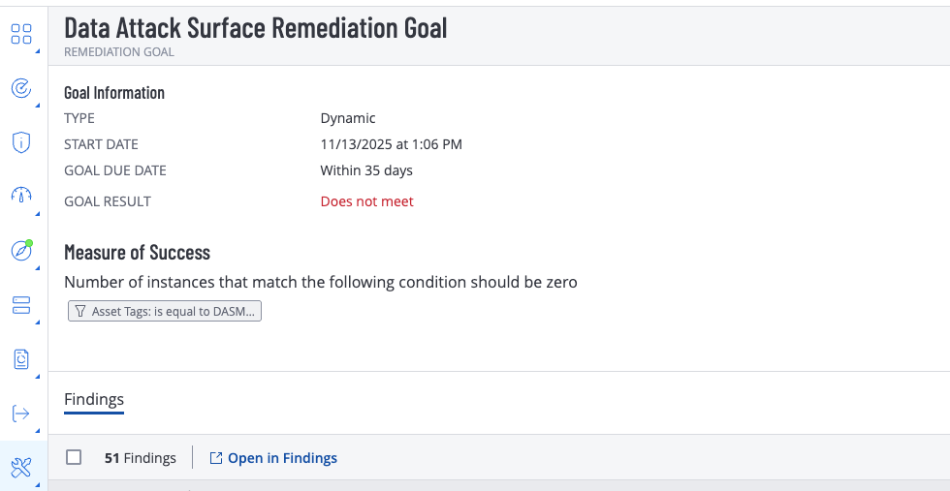Click the funnel icon in Asset Tags filter
Screen dimensions: 950x491
(x=80, y=312)
